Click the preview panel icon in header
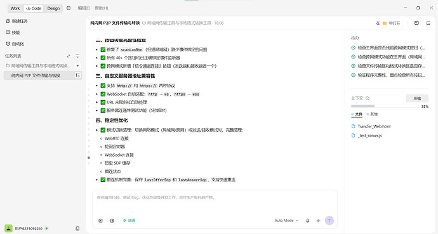438x234 pixels. 416,23
